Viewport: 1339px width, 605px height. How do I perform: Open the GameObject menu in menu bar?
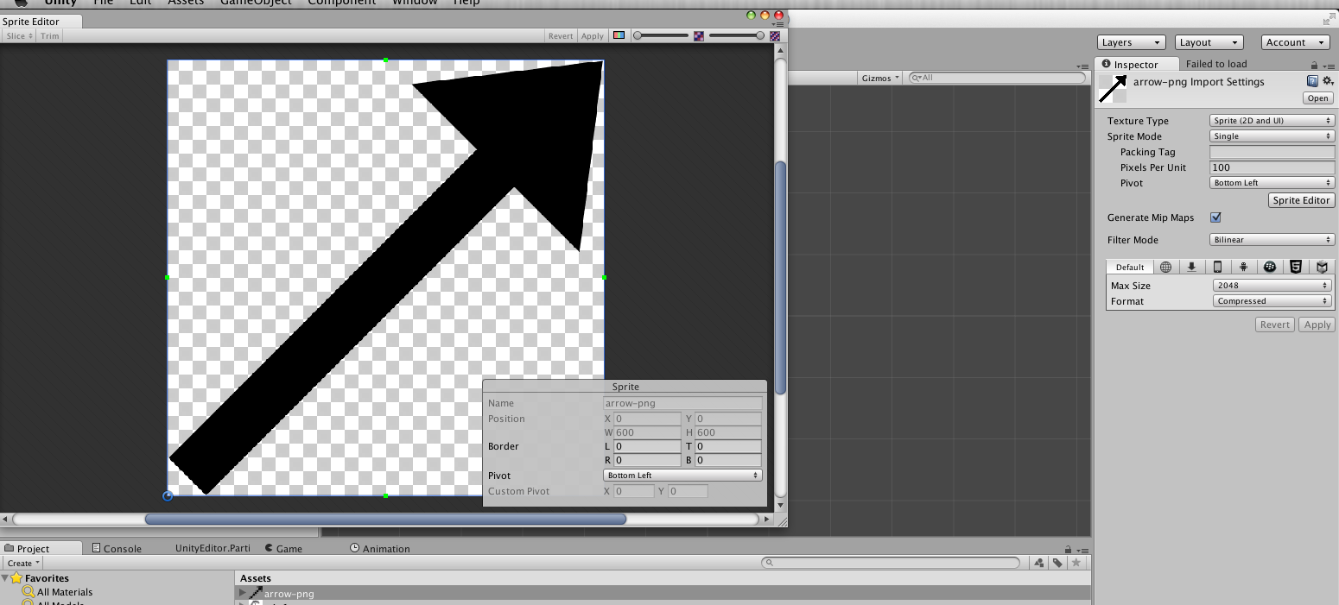[256, 3]
